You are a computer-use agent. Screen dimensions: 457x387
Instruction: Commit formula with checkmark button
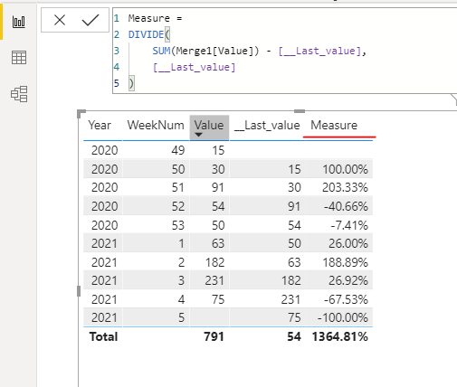[x=90, y=21]
